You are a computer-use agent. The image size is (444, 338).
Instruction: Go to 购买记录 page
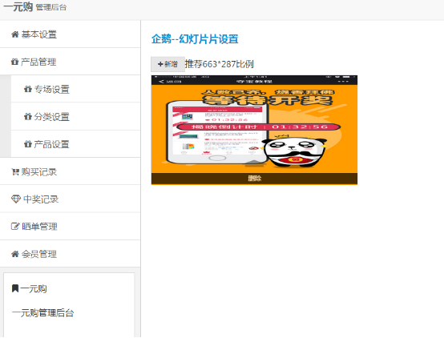[71, 171]
